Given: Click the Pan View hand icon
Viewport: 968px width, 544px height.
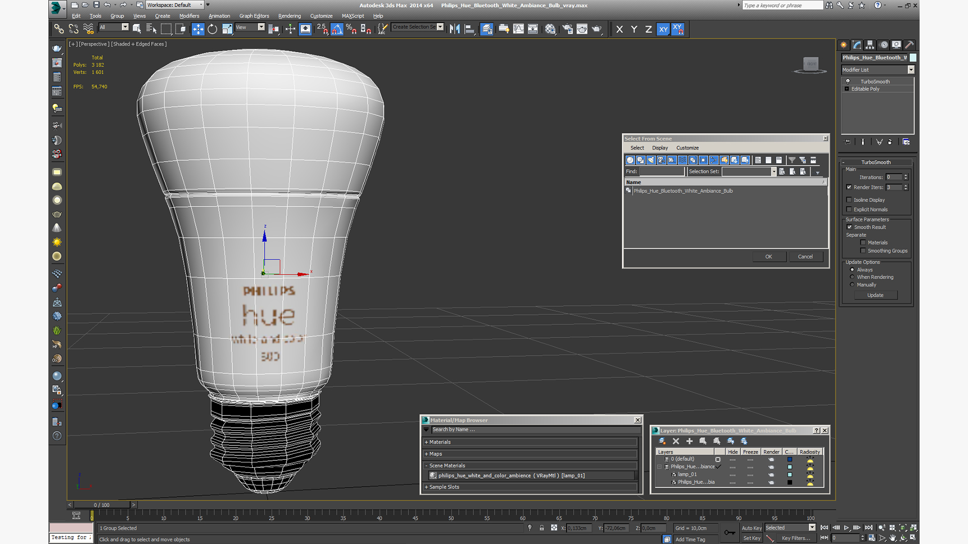Looking at the screenshot, I should 893,538.
